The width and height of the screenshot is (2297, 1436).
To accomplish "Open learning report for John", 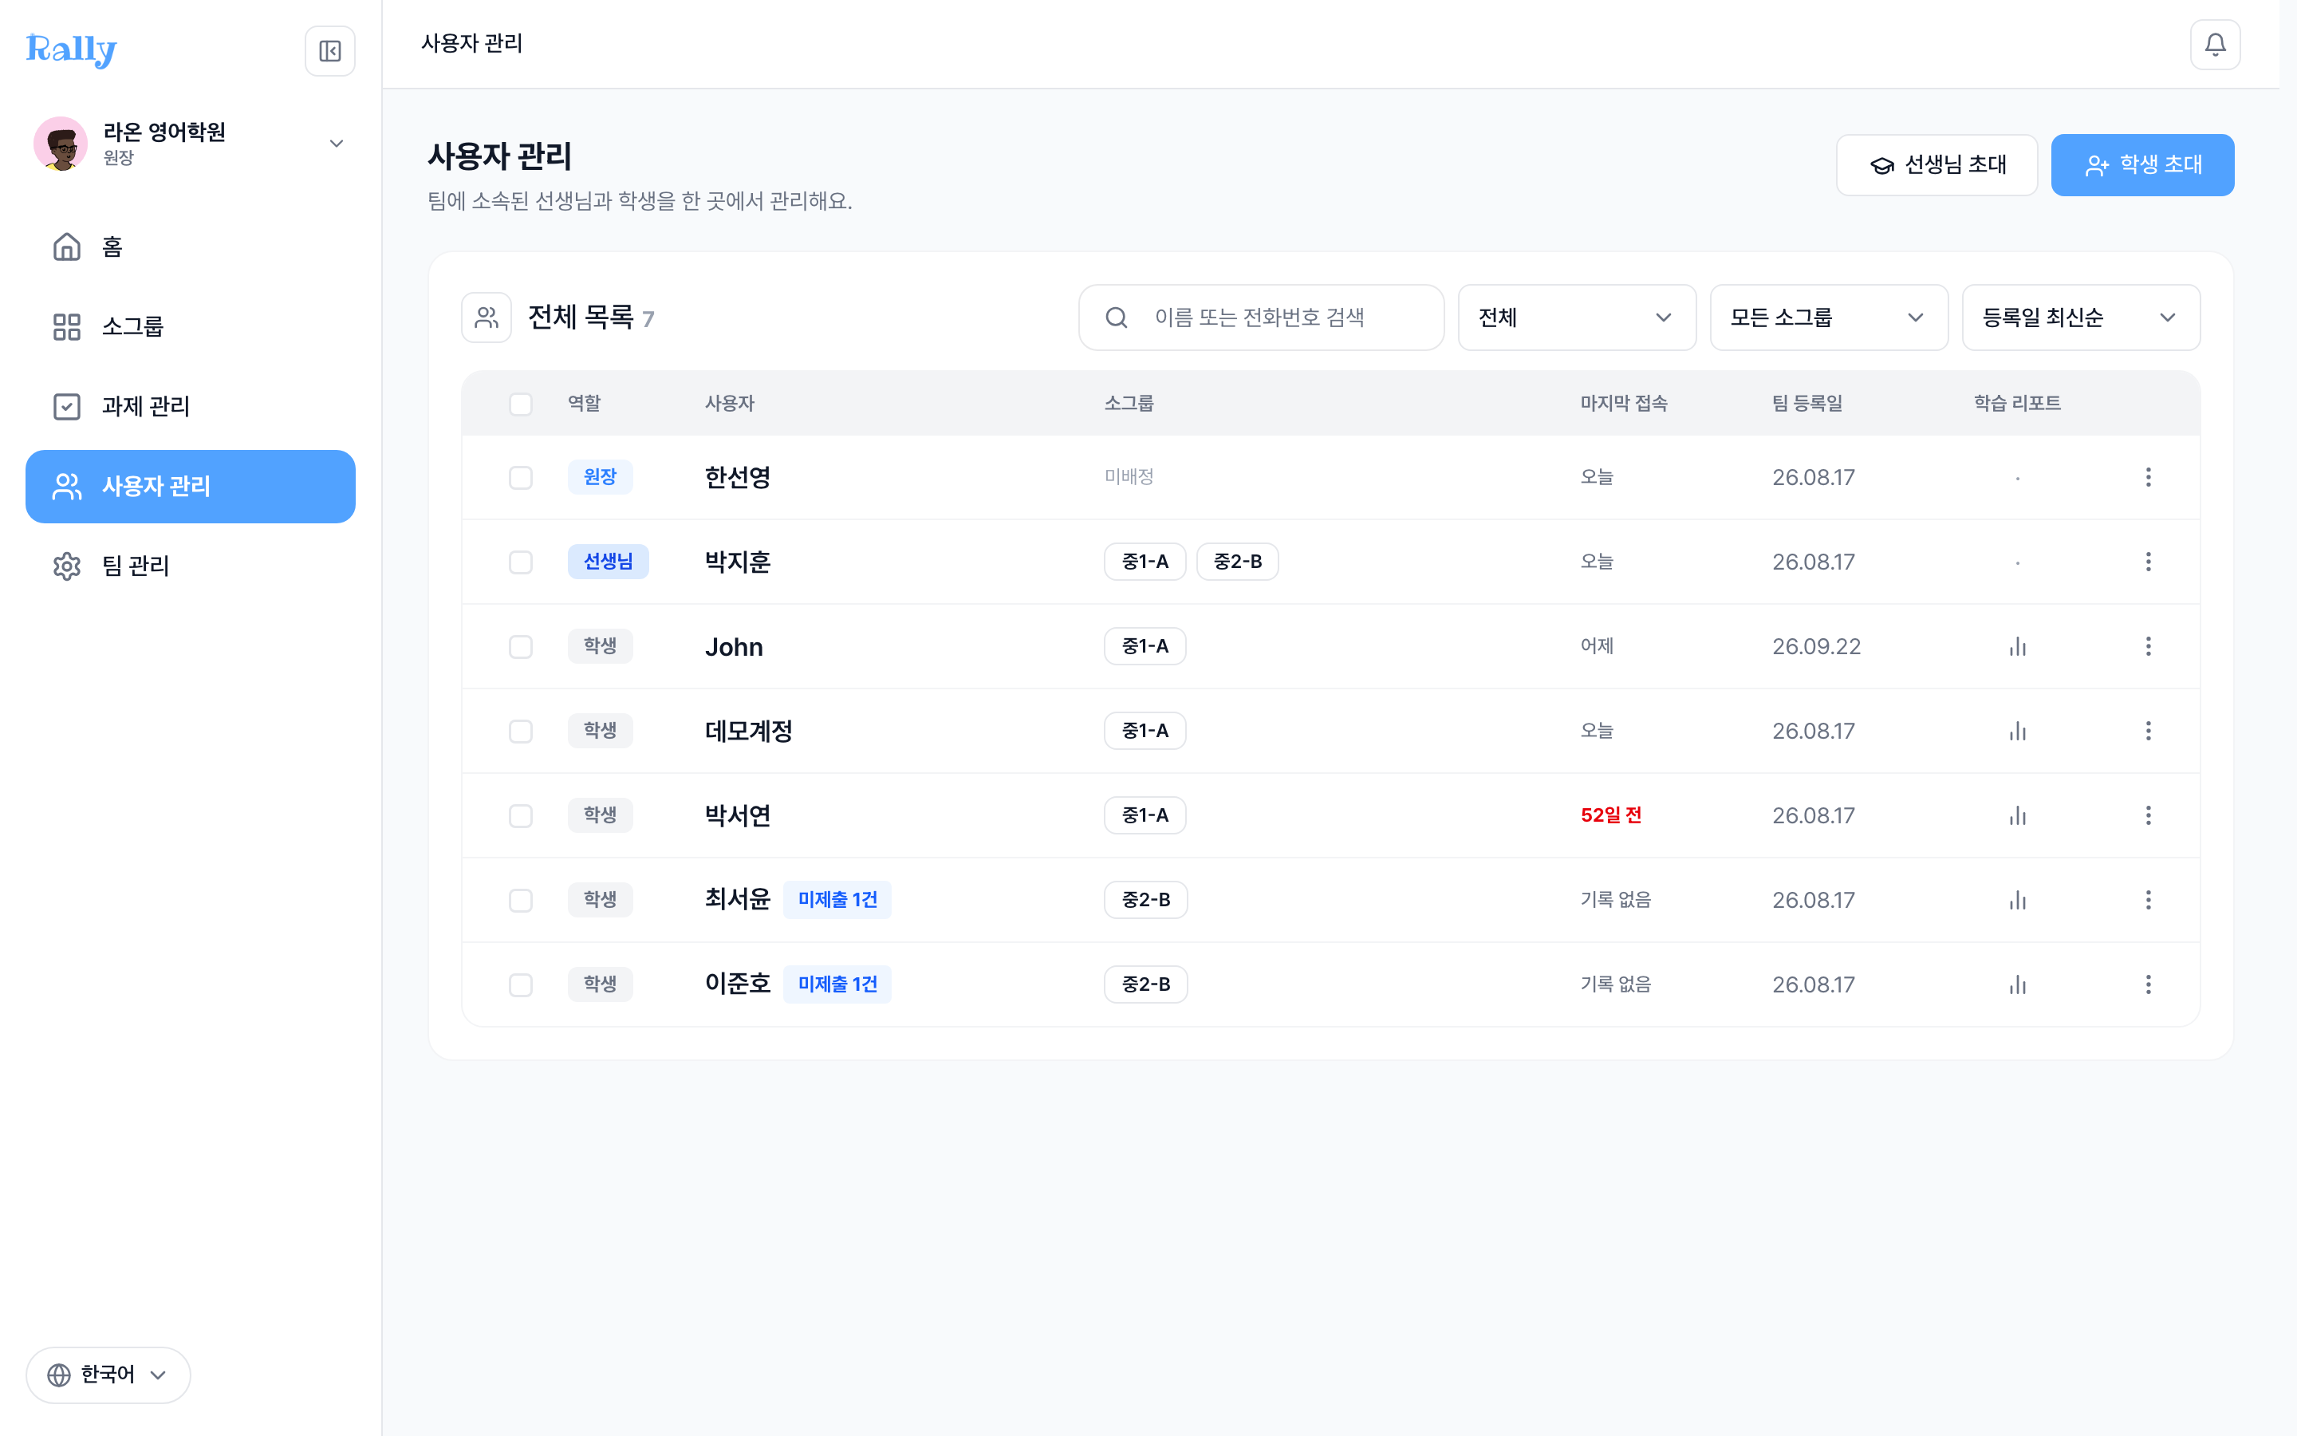I will (x=2017, y=647).
